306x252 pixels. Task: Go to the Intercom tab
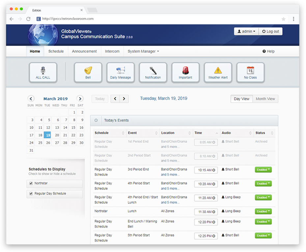tap(112, 51)
